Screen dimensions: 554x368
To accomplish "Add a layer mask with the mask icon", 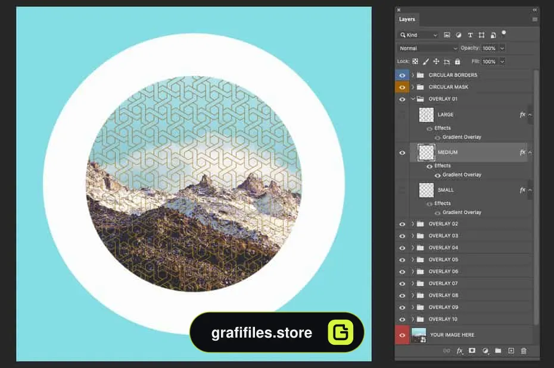I will (x=472, y=350).
